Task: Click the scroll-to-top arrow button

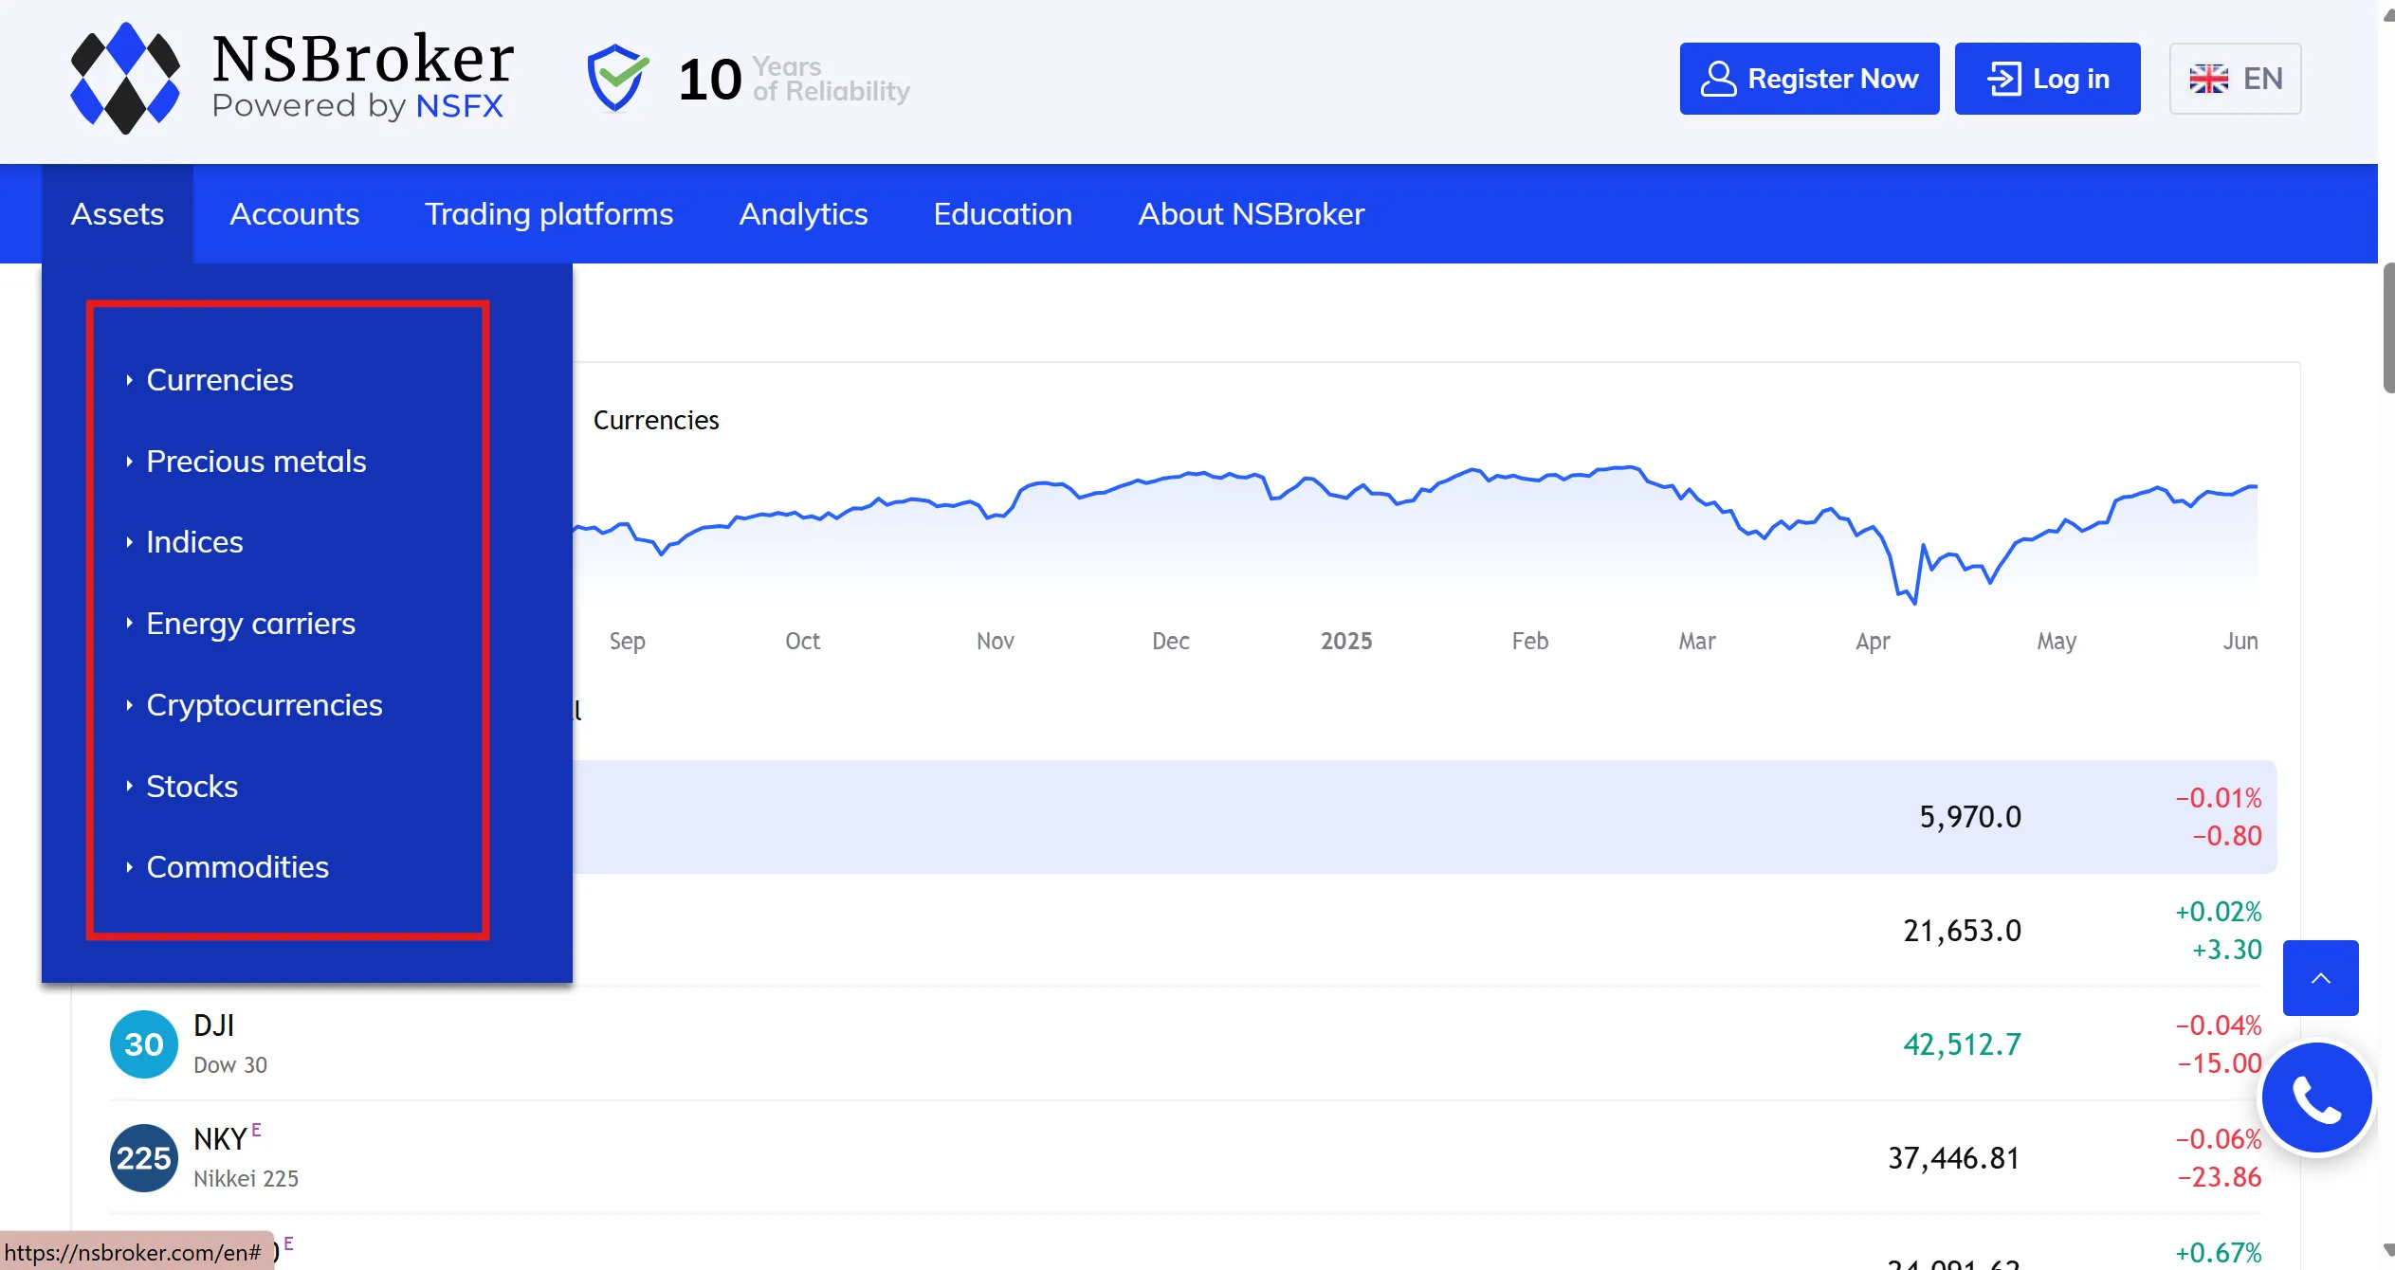Action: coord(2320,978)
